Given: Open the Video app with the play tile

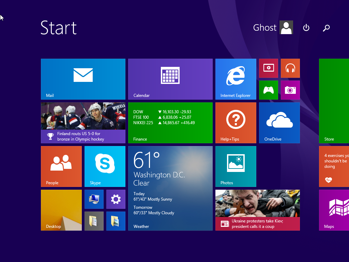Looking at the screenshot, I should [268, 68].
